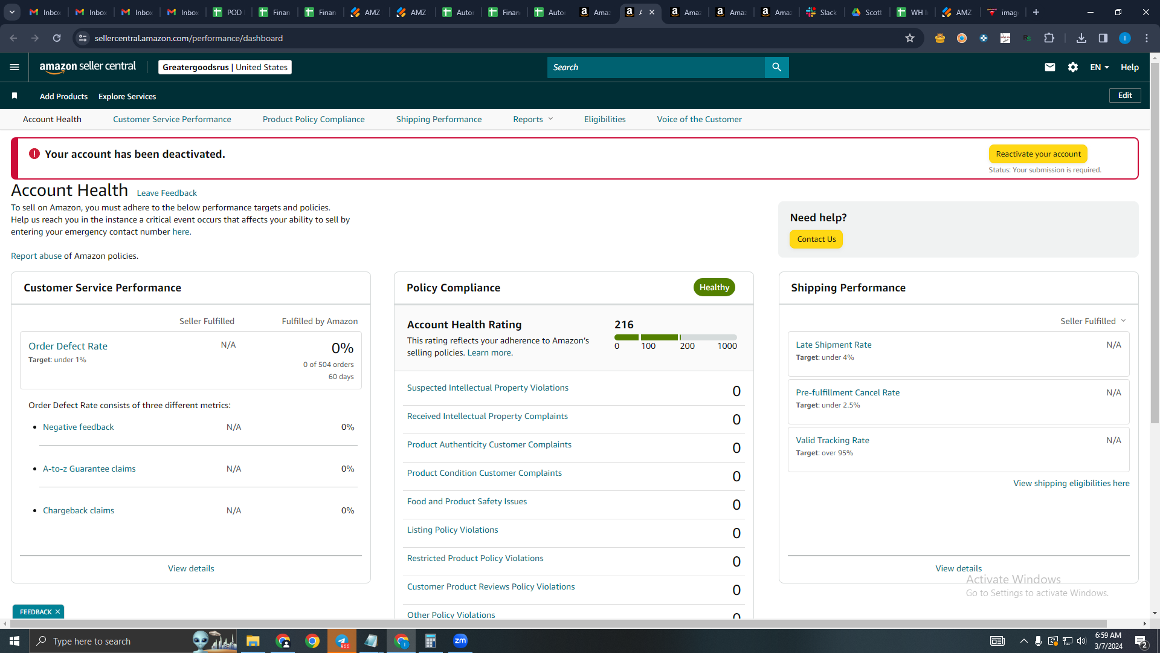Screen dimensions: 1160x653
Task: Click Add Products link
Action: (63, 96)
